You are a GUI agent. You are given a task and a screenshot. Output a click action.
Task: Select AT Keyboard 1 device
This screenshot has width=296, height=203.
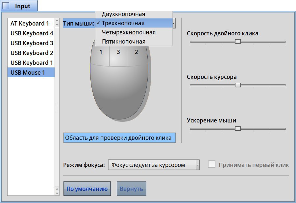(x=31, y=24)
